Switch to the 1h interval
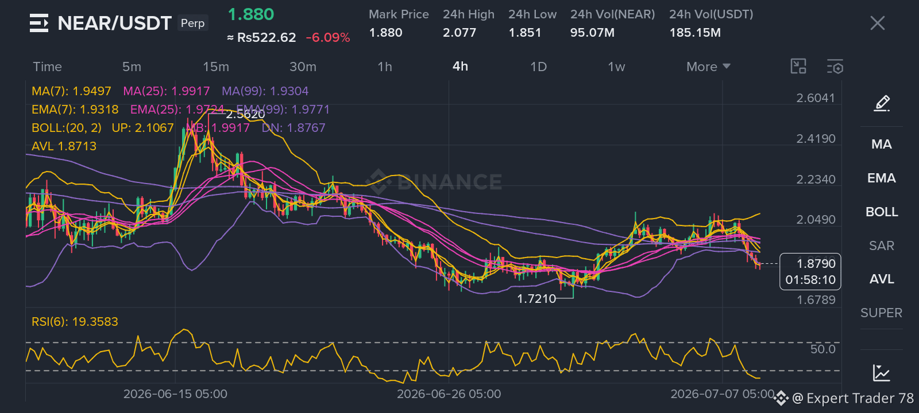The width and height of the screenshot is (919, 413). coord(385,67)
